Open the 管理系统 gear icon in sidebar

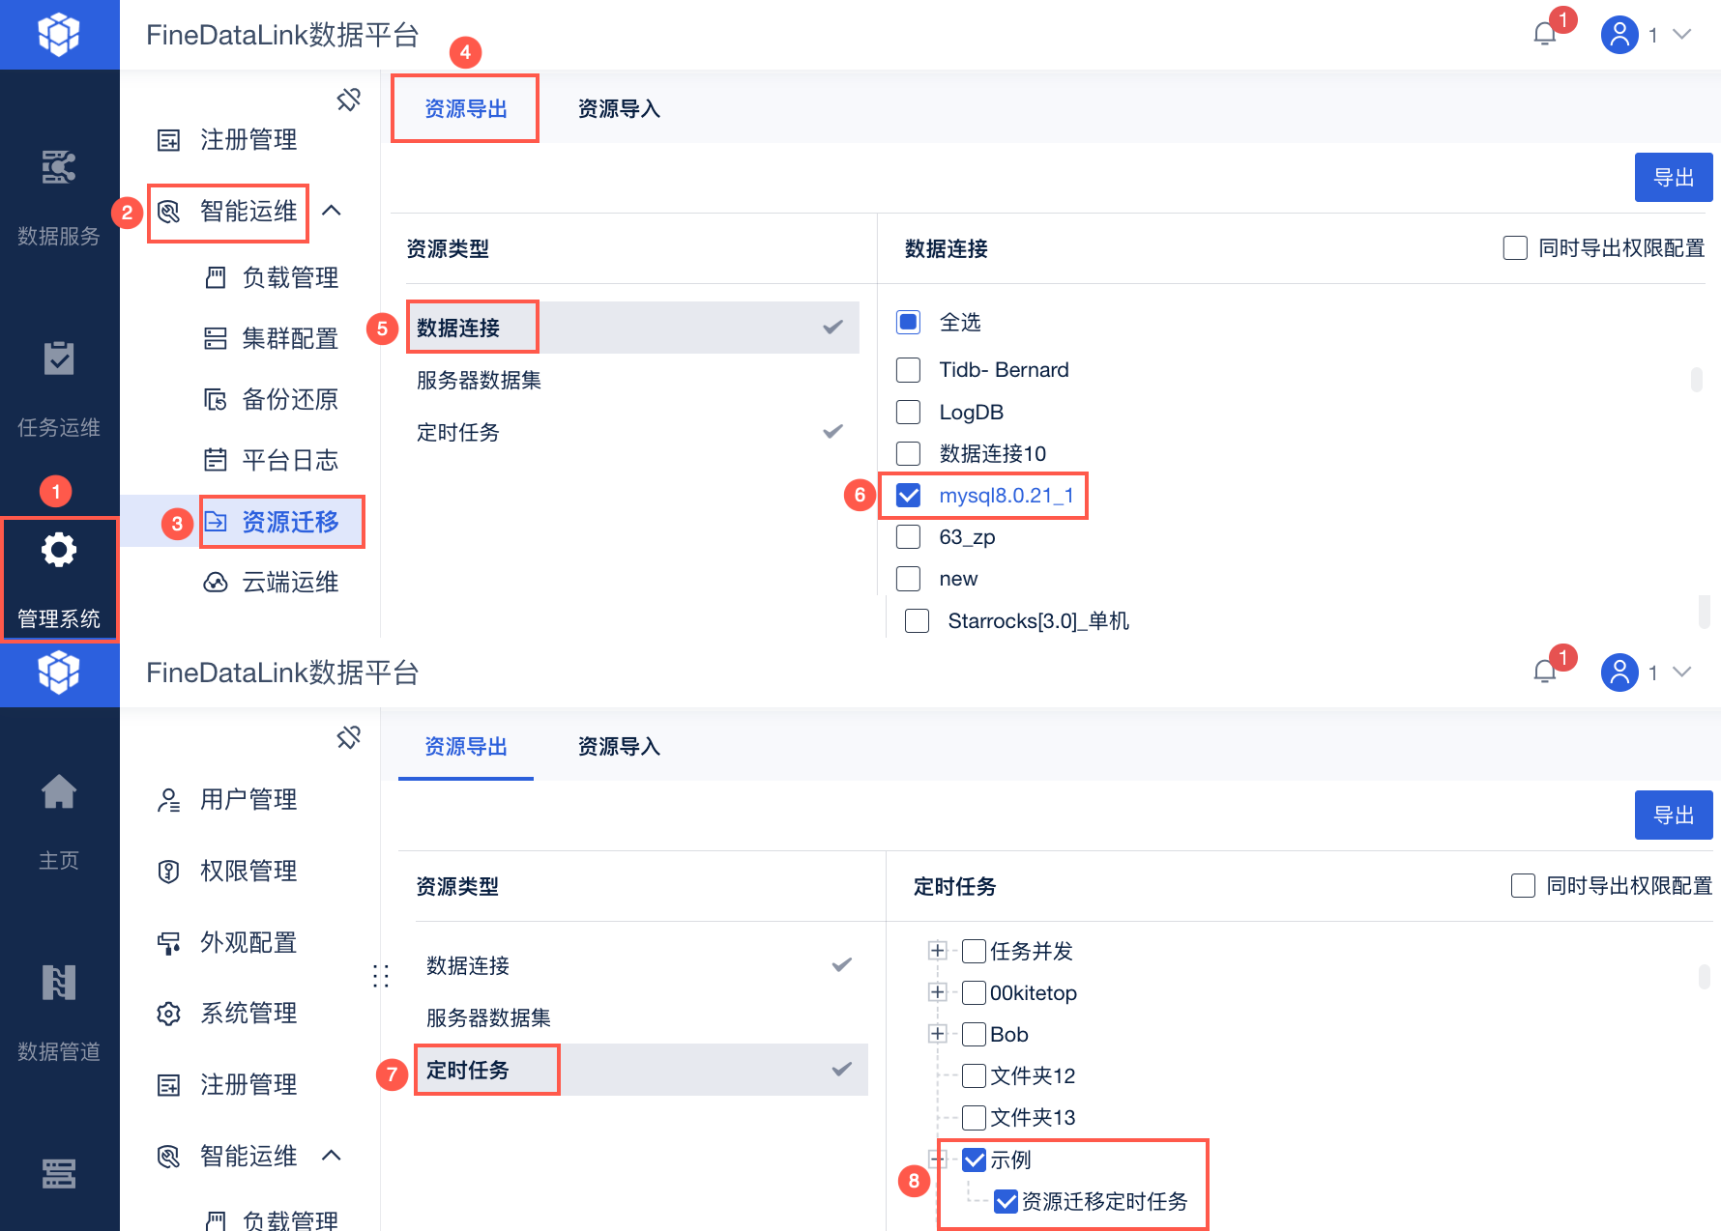click(x=59, y=551)
